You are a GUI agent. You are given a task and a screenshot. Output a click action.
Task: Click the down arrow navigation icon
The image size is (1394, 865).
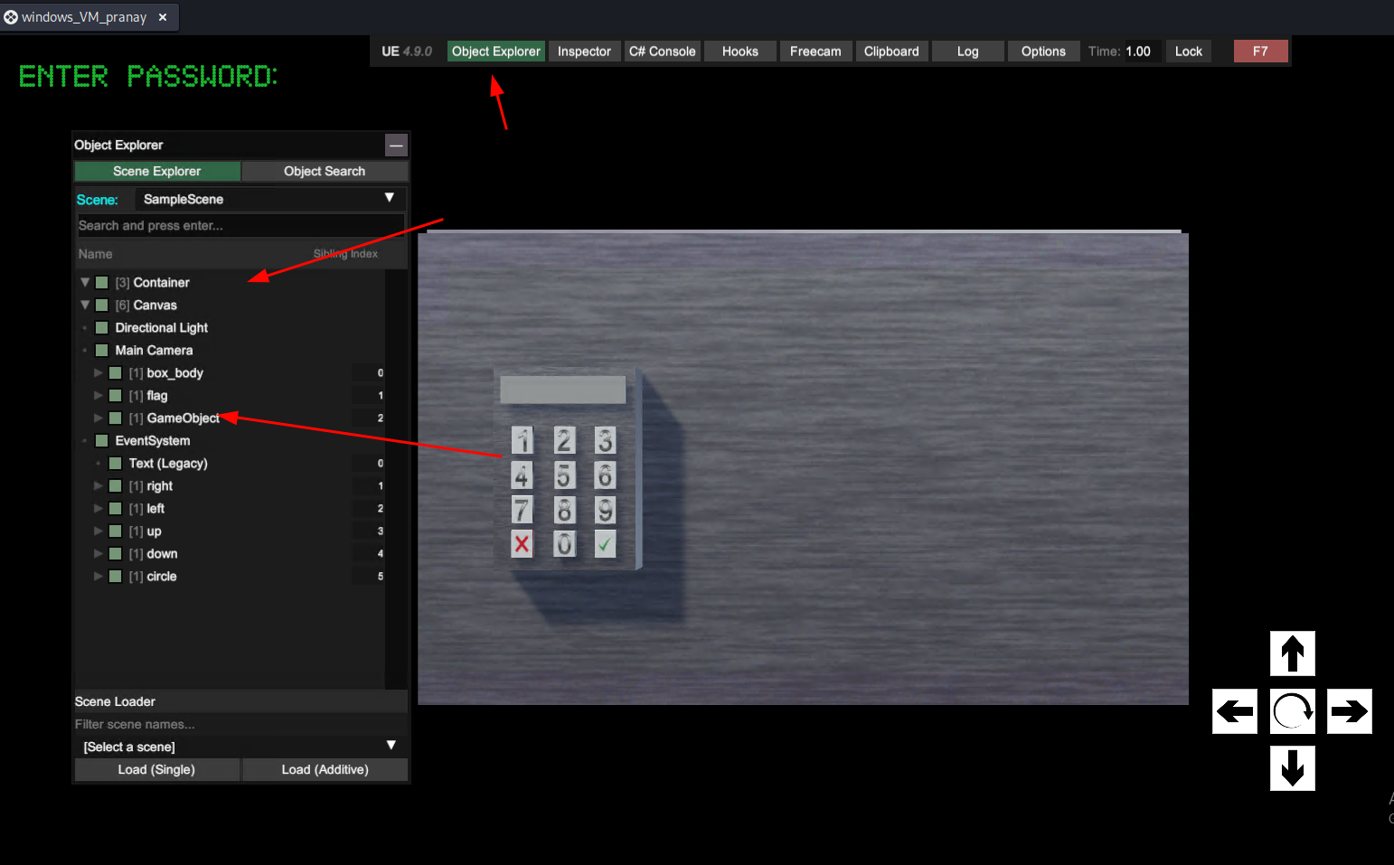[x=1292, y=768]
